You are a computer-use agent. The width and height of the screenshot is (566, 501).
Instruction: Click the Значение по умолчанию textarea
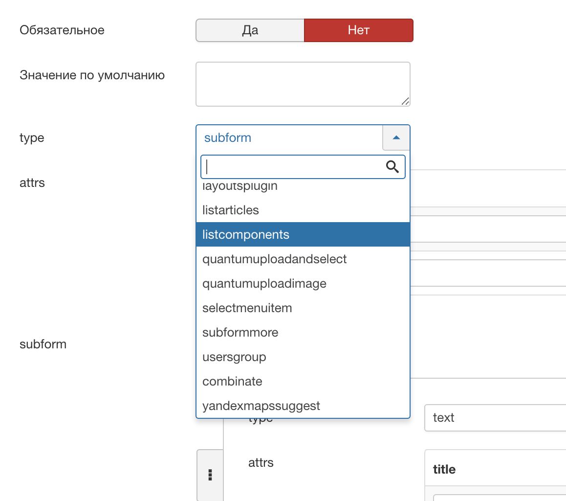(x=303, y=84)
